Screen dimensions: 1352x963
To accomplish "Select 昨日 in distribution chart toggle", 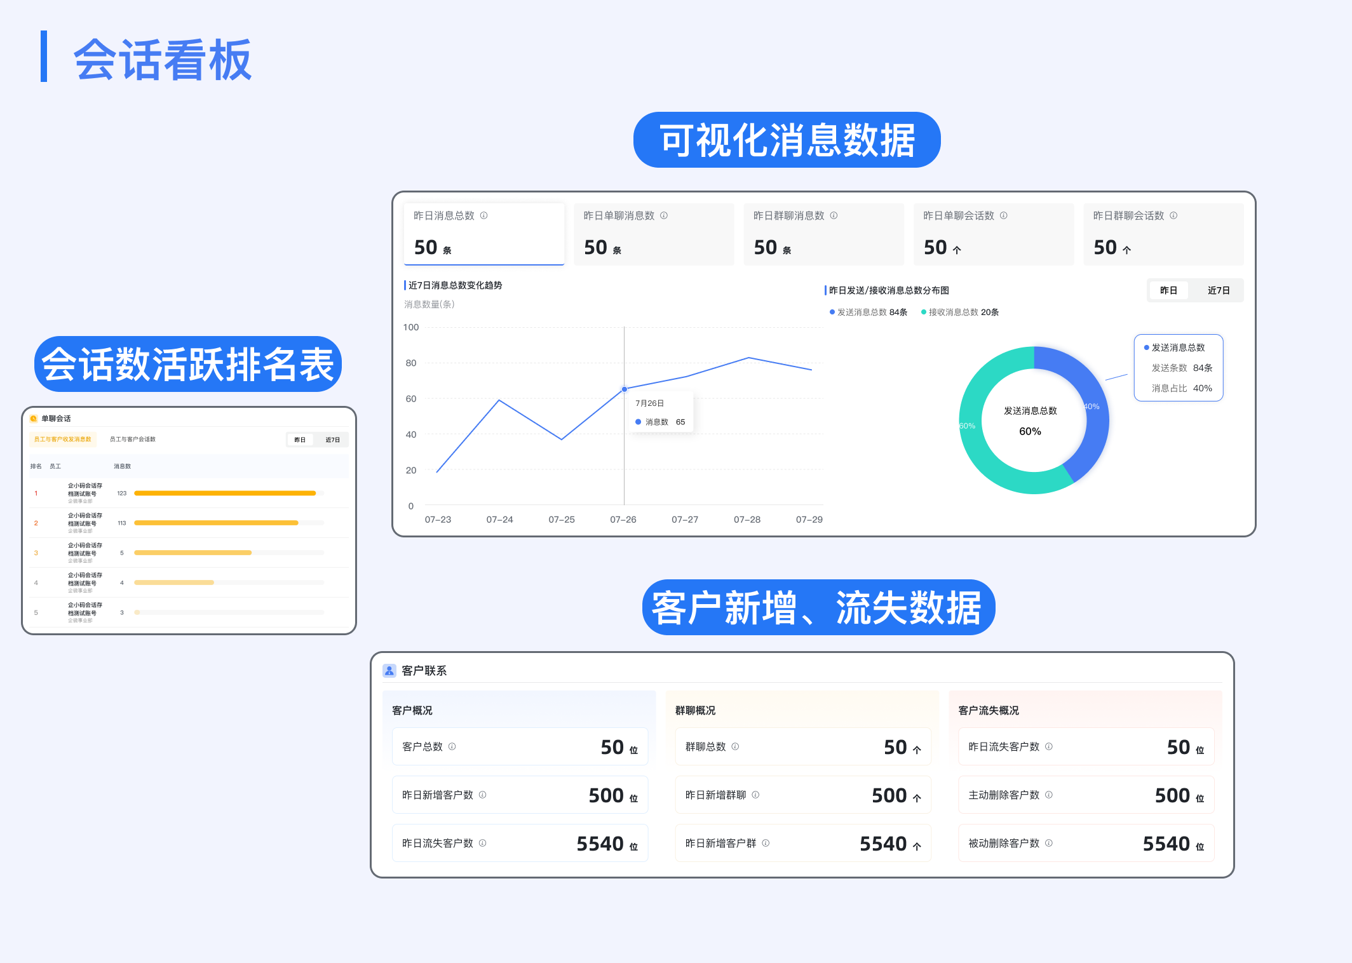I will tap(1168, 290).
